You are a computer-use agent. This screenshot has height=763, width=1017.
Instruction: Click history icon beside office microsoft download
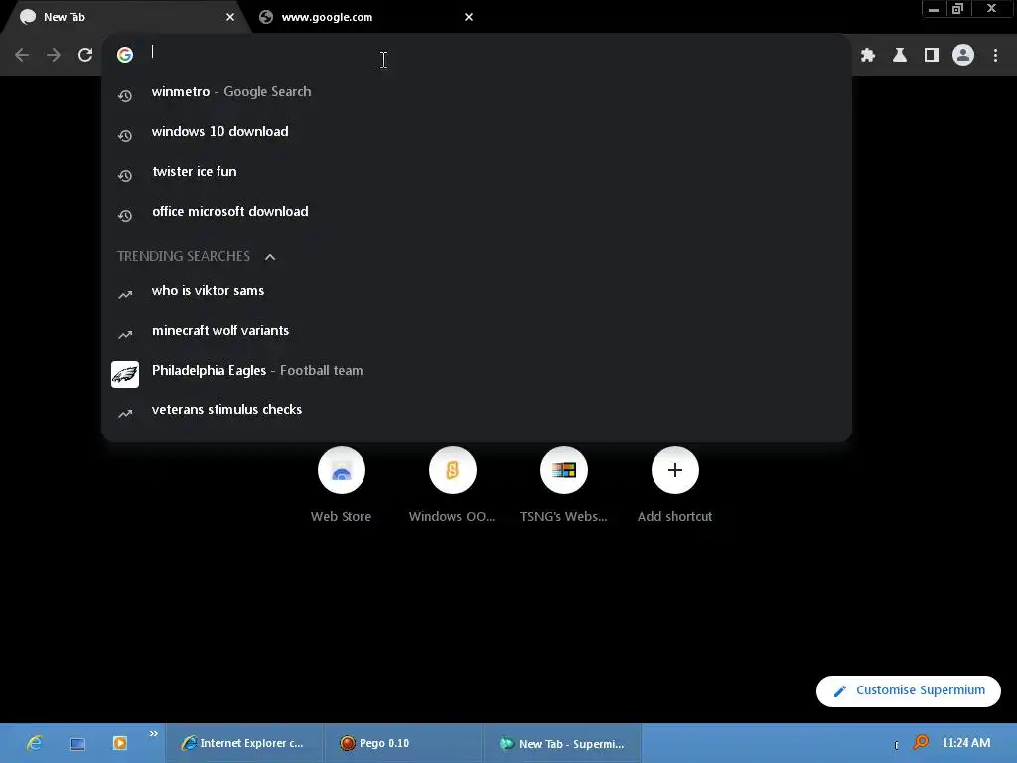(x=125, y=215)
